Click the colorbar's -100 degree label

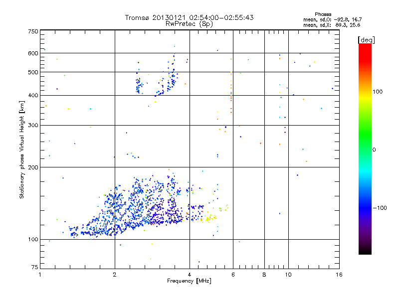[x=380, y=208]
